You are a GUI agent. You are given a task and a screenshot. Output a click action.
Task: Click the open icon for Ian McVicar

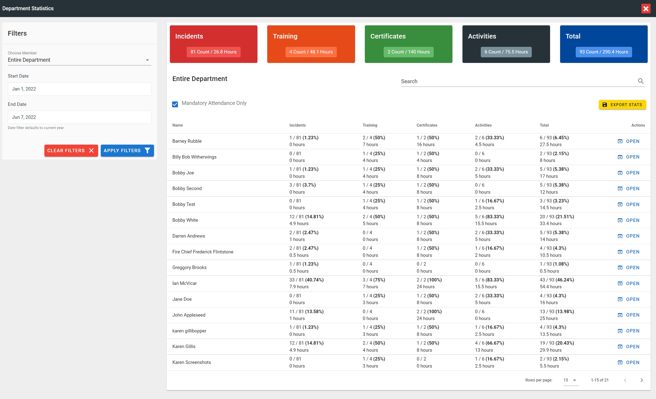[x=620, y=283]
